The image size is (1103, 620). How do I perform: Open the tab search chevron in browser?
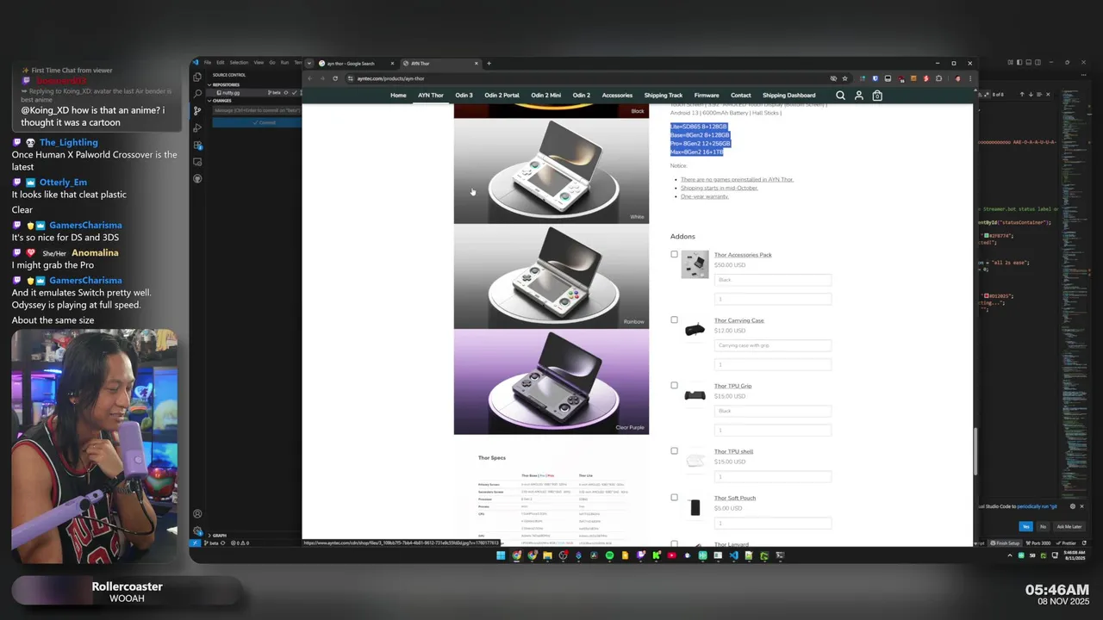pyautogui.click(x=309, y=63)
